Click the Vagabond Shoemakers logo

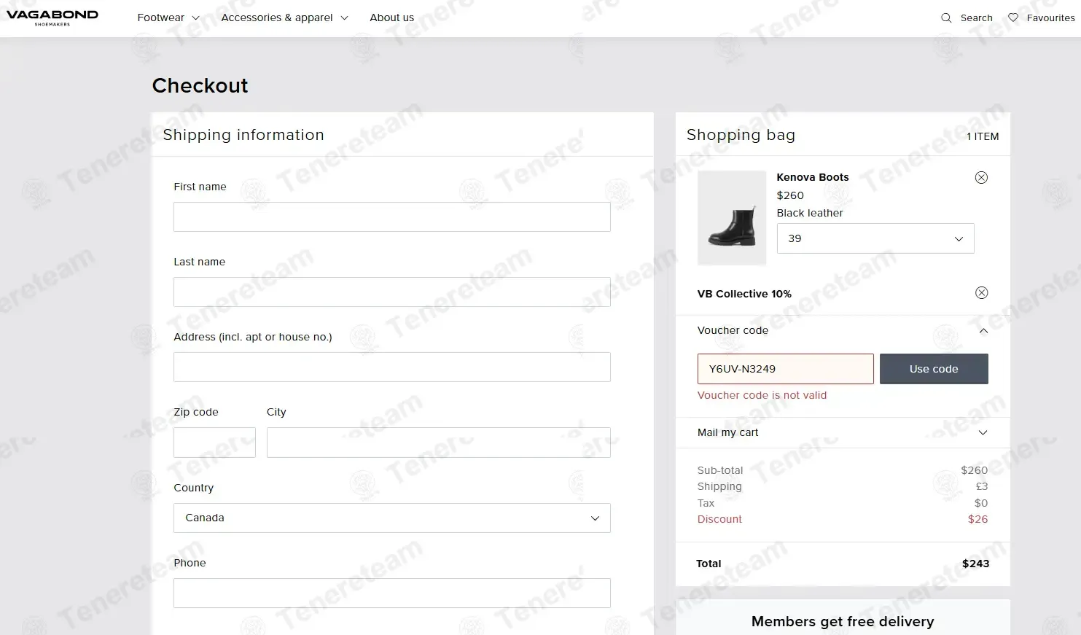point(52,17)
